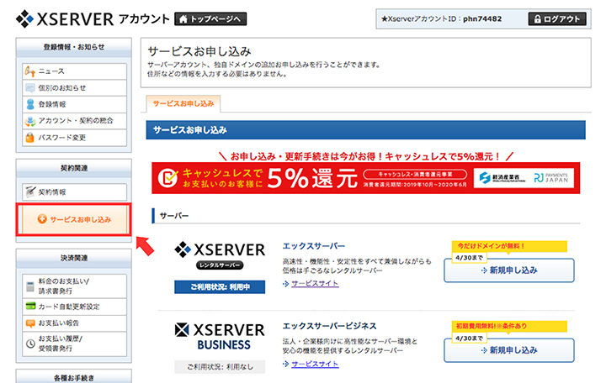The width and height of the screenshot is (606, 383).
Task: Open 個別のお知らせ sidebar item
Action: 74,88
